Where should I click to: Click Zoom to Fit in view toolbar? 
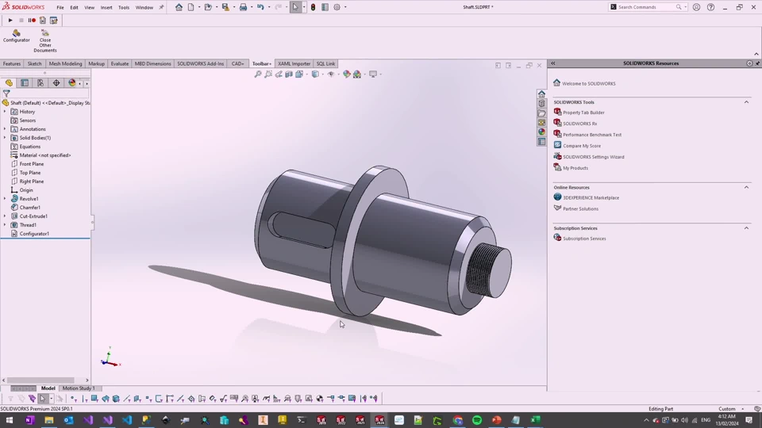pyautogui.click(x=258, y=75)
